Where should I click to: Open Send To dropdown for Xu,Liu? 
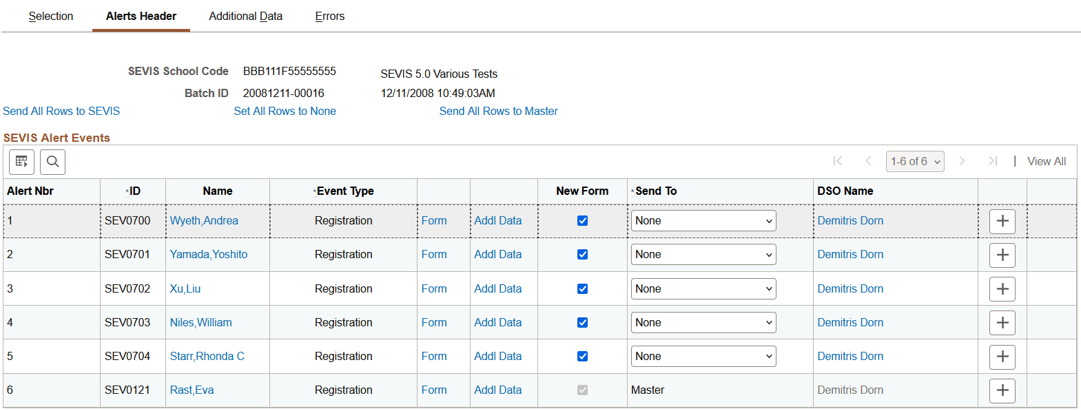pos(703,289)
